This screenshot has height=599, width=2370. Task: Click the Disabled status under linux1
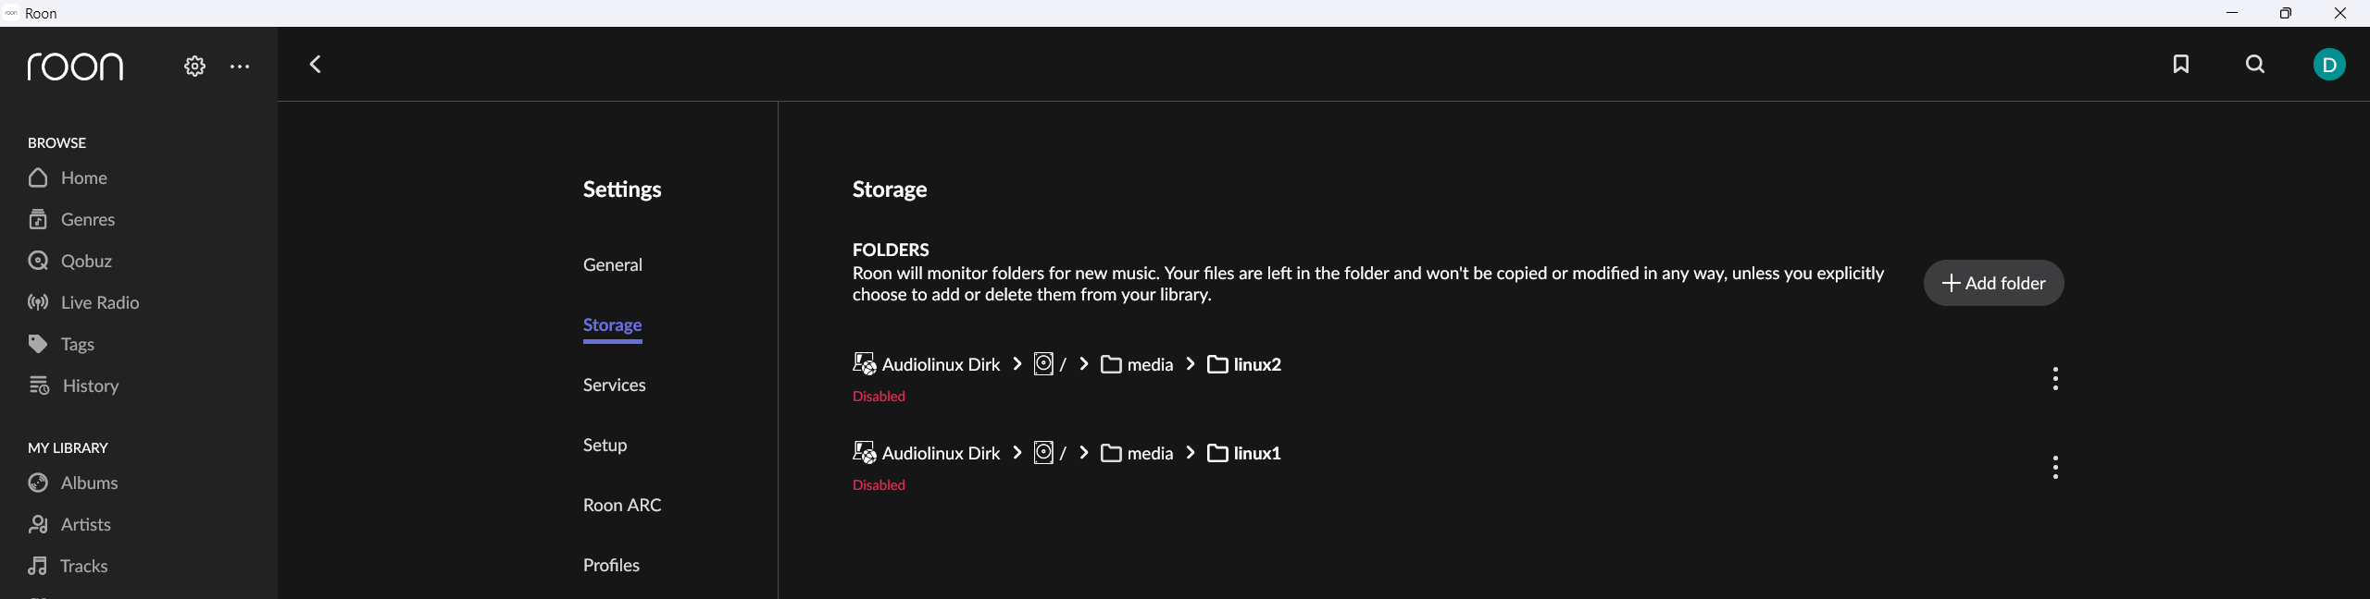879,484
